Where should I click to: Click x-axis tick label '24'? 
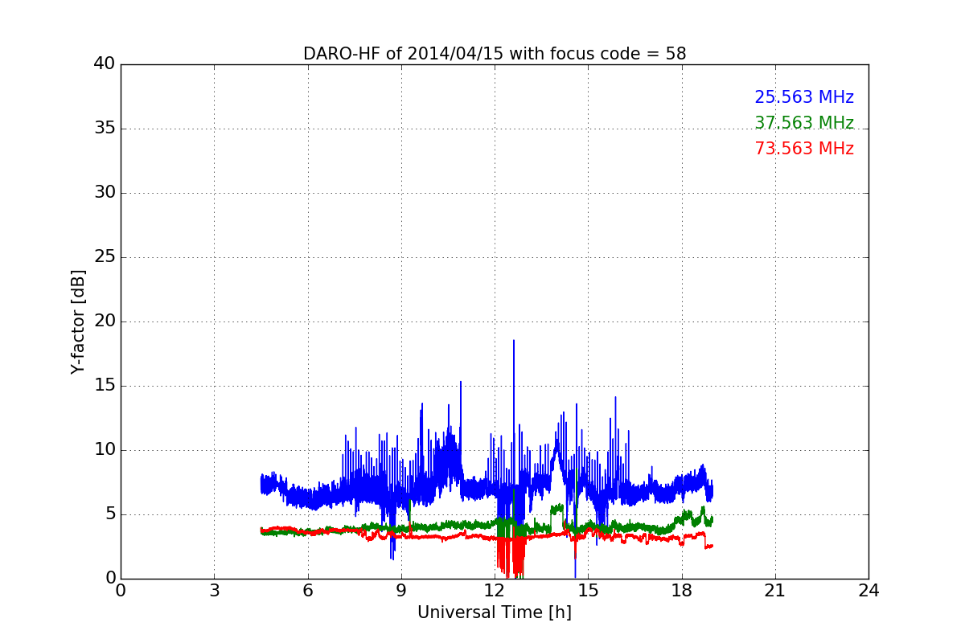pyautogui.click(x=868, y=591)
